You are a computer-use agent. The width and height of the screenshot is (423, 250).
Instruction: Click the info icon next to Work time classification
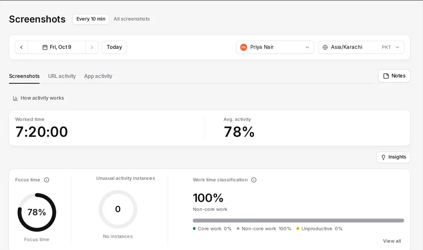254,180
